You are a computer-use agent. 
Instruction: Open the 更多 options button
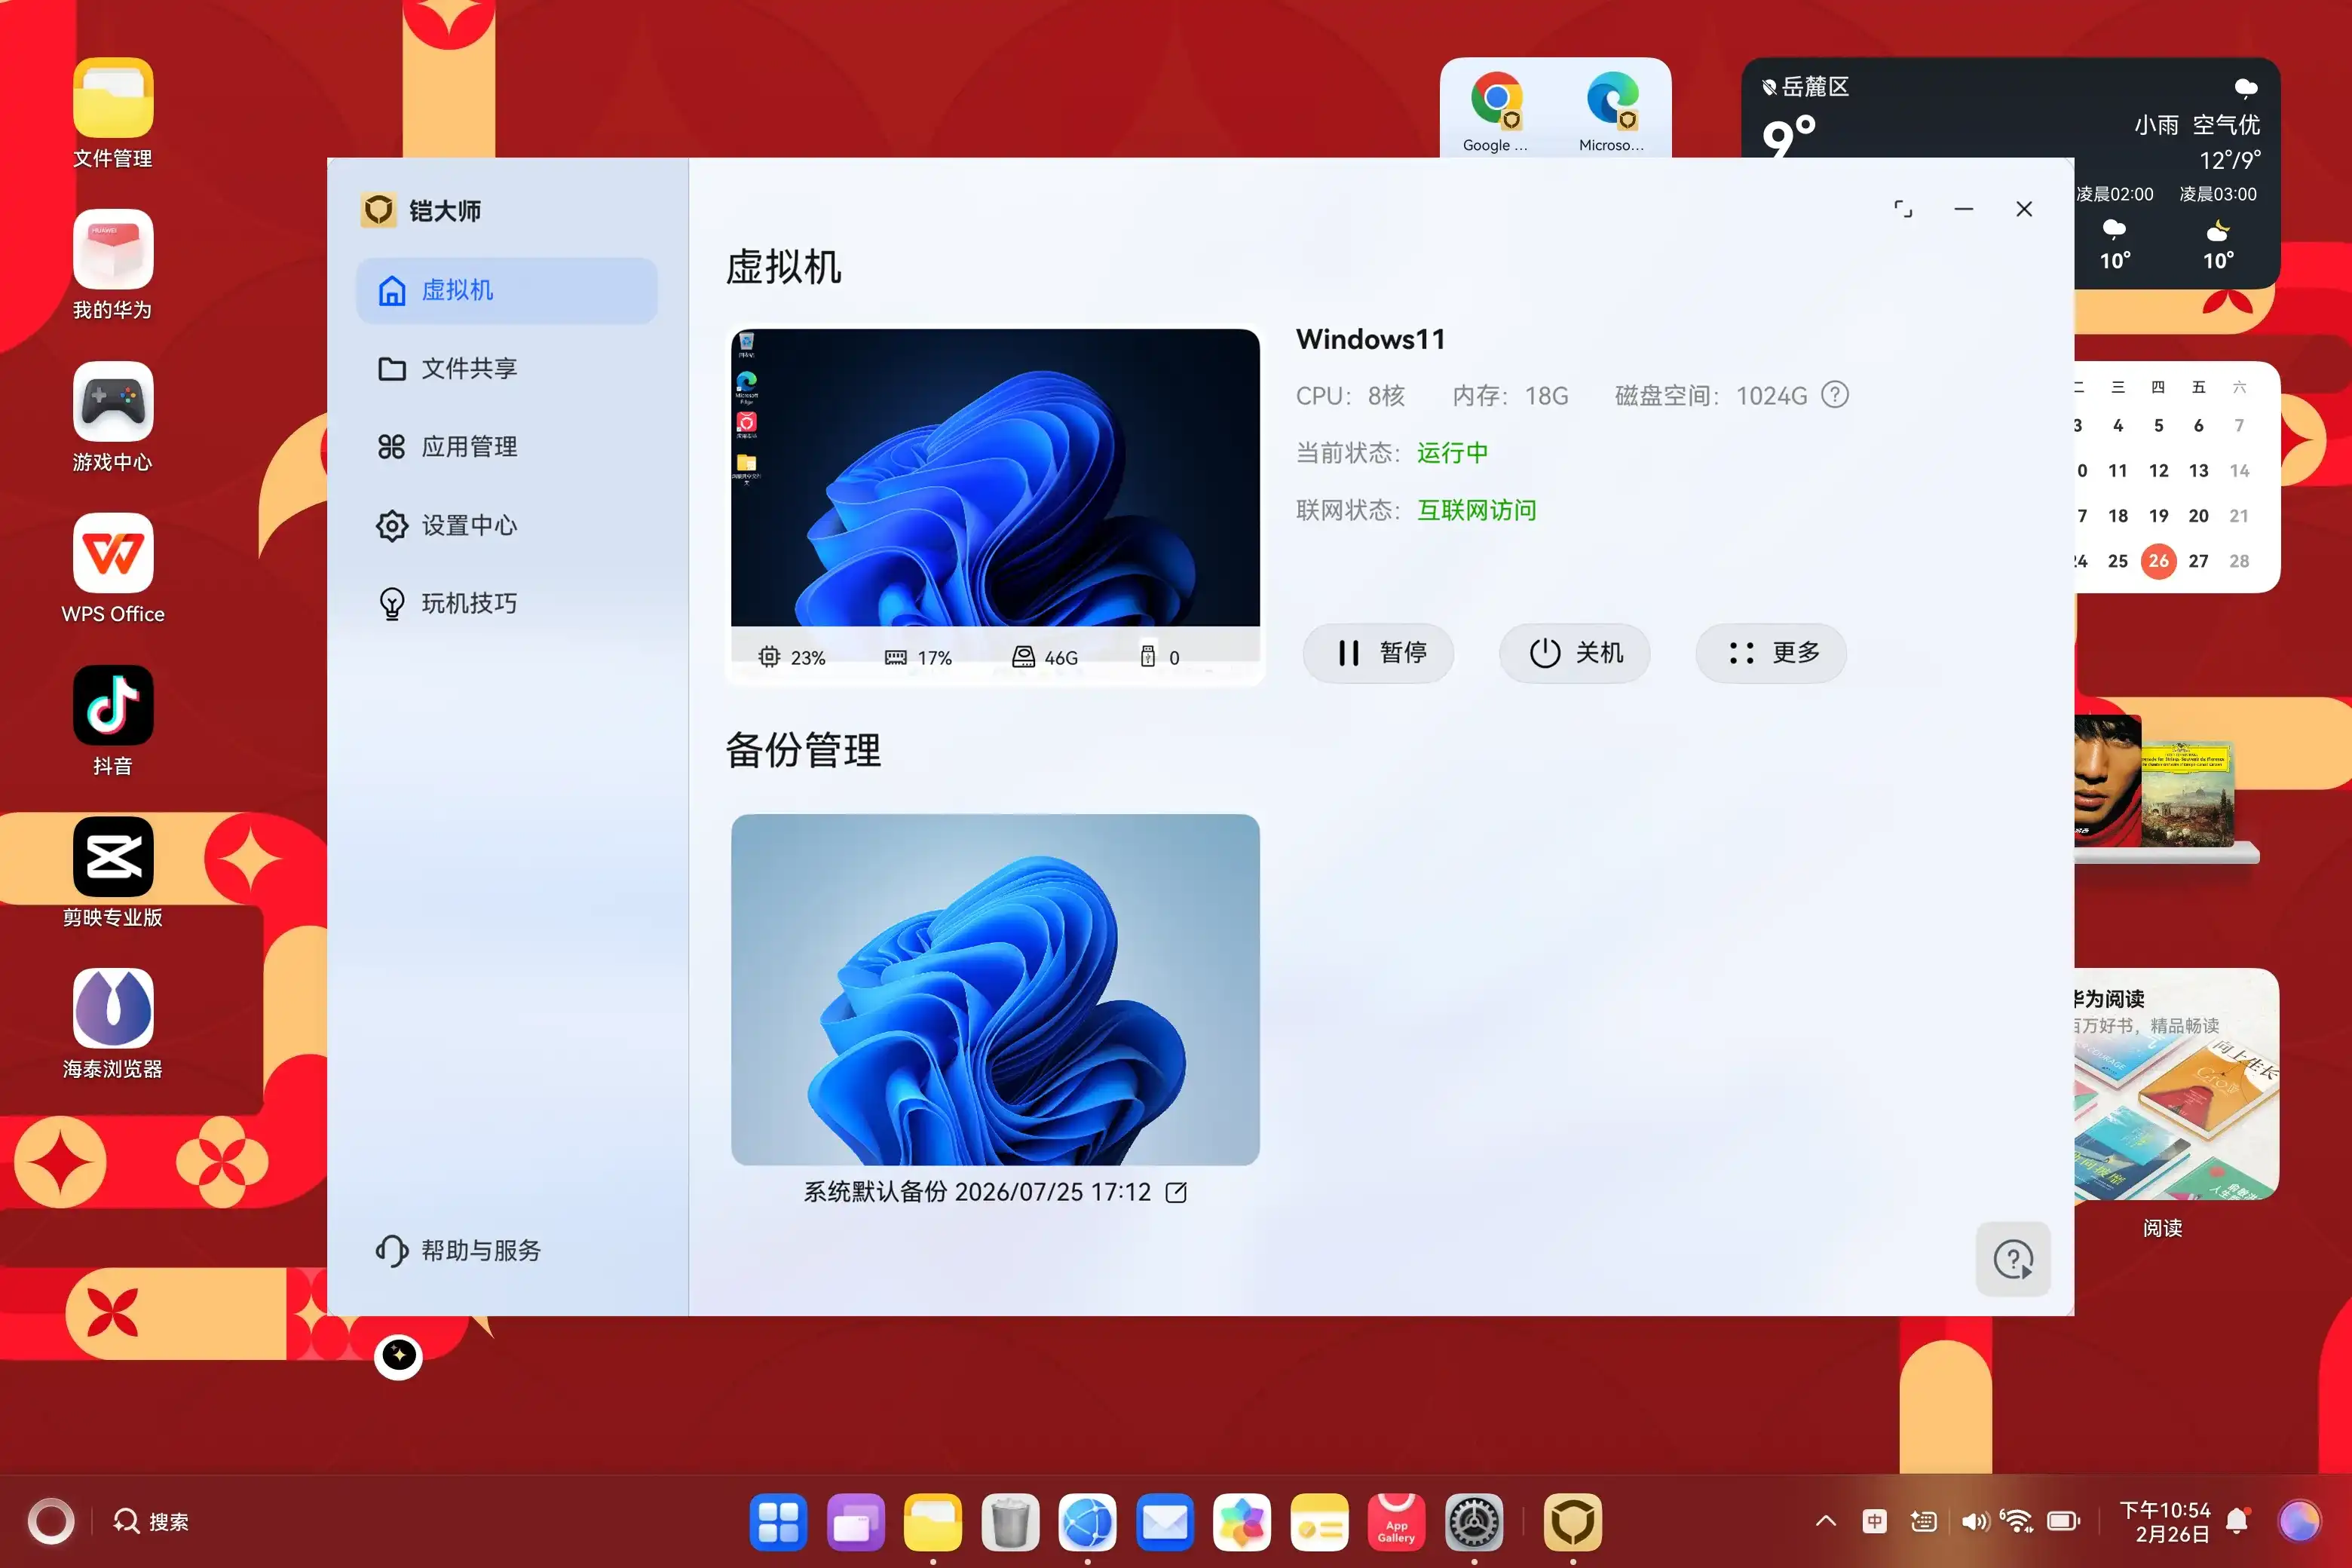(x=1770, y=653)
